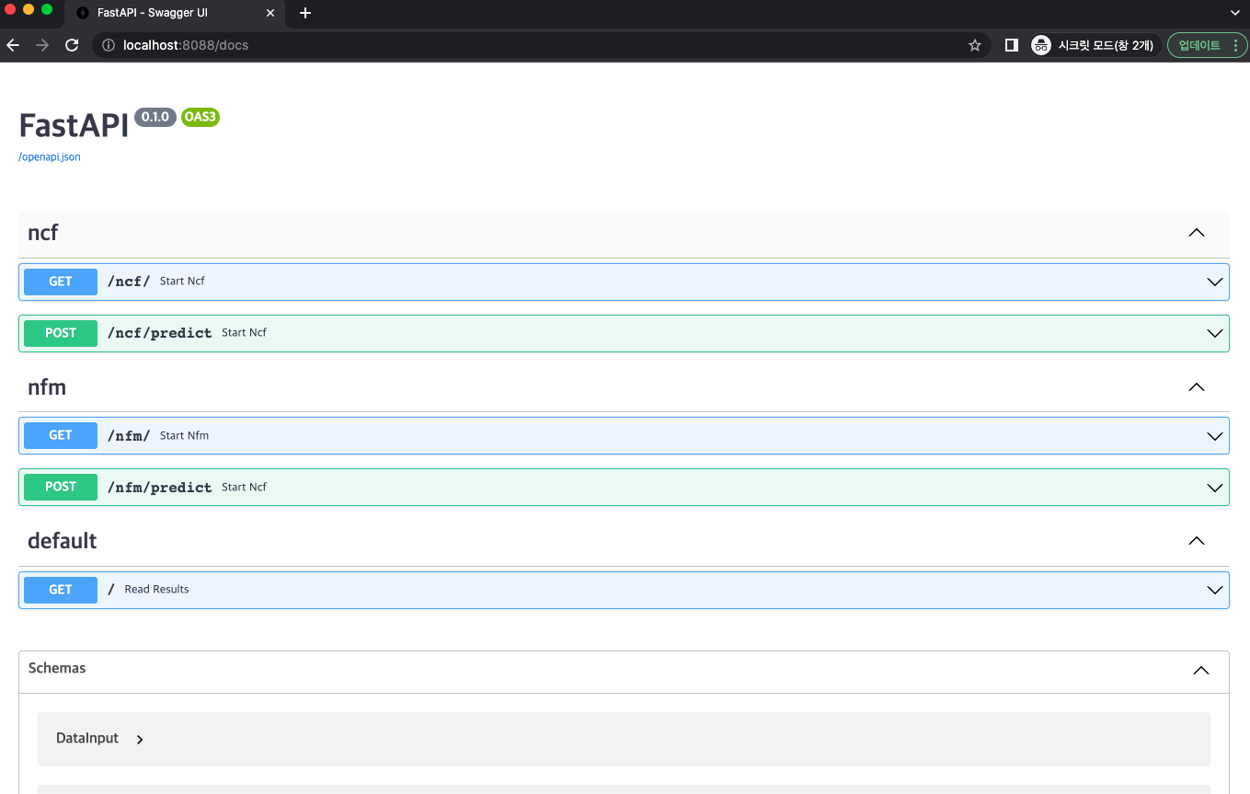Viewport: 1250px width, 794px height.
Task: Collapse the default section
Action: point(1196,541)
